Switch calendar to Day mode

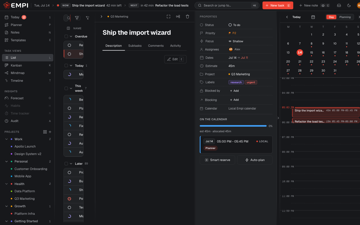click(x=331, y=17)
